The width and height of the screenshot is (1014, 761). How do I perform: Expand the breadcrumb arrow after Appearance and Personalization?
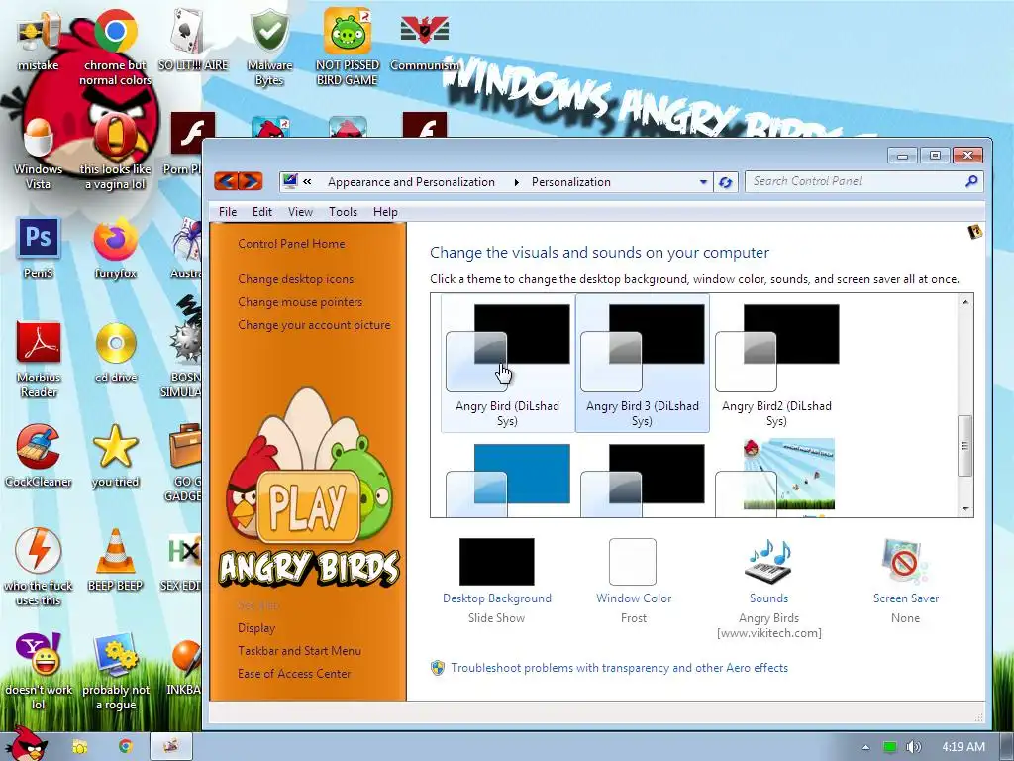point(516,182)
